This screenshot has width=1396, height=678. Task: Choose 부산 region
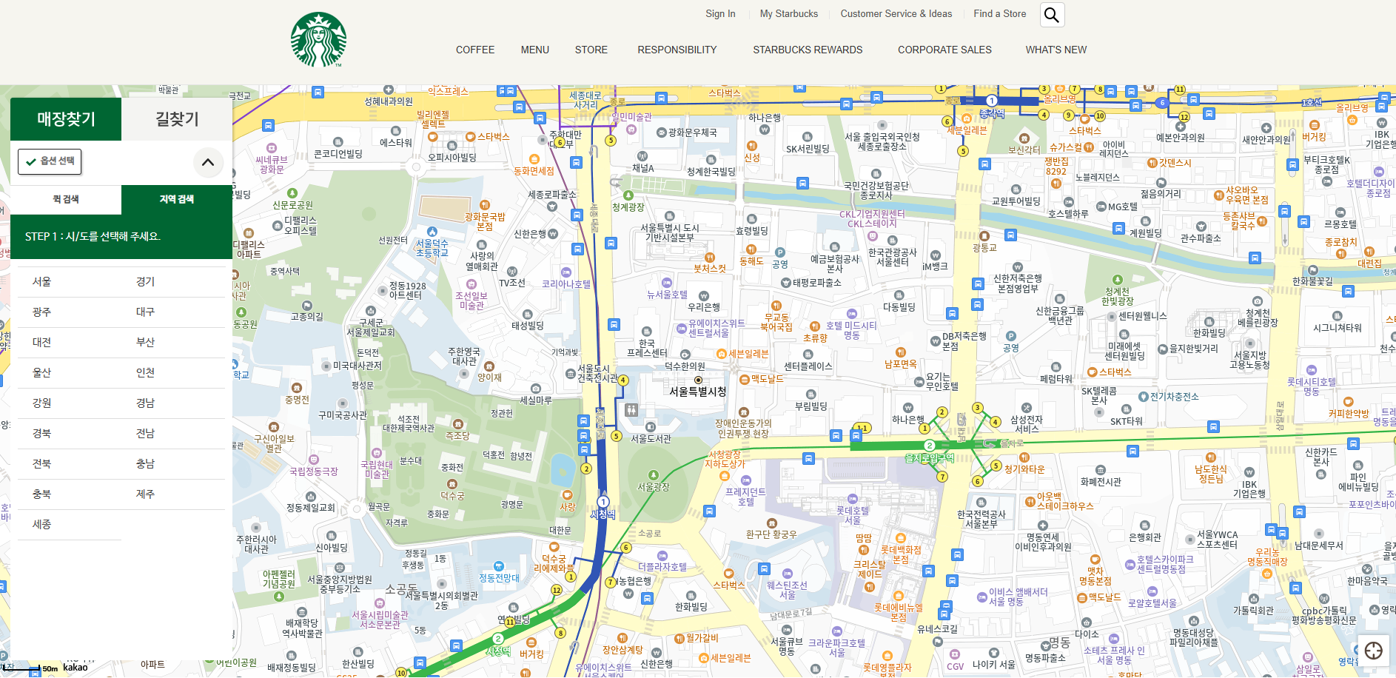(x=146, y=343)
